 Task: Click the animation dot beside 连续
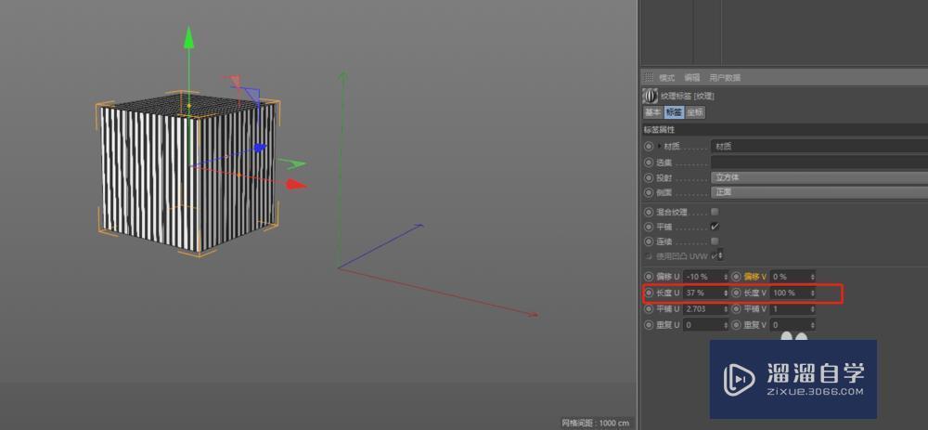point(649,241)
